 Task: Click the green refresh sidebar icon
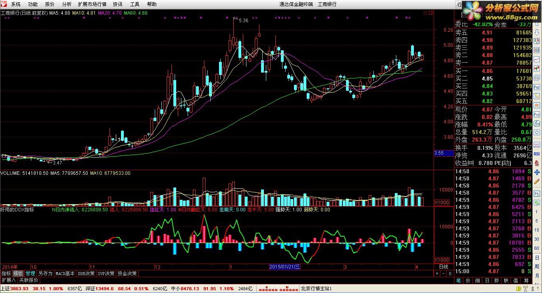point(537,202)
